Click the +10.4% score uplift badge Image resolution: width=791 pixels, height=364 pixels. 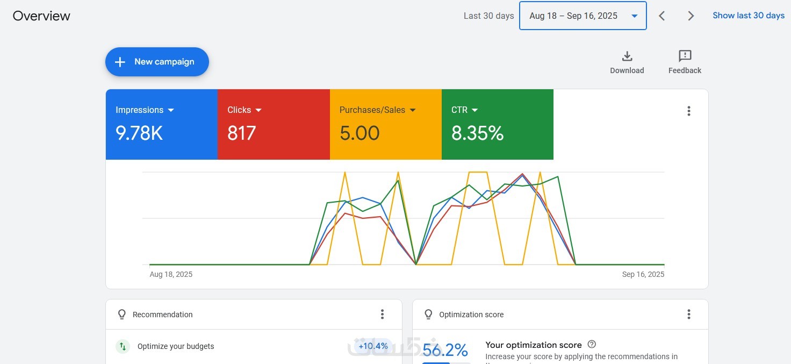point(373,346)
